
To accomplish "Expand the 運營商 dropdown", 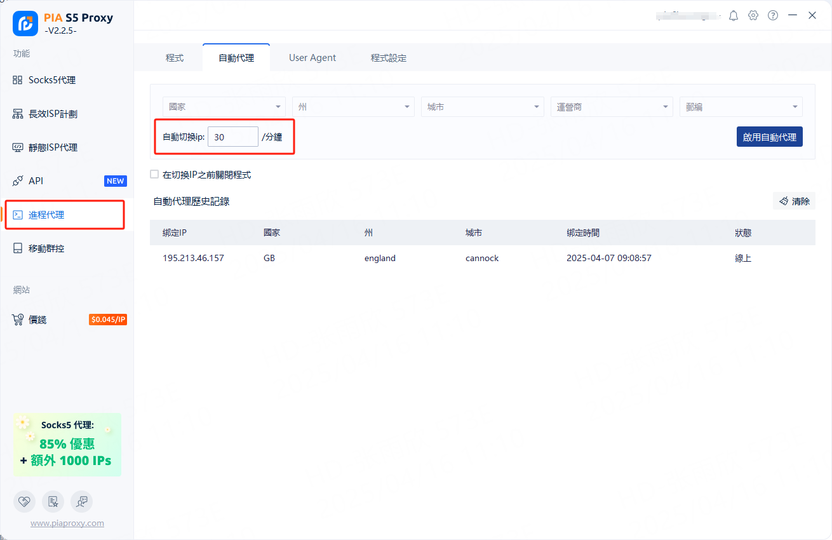I will [x=611, y=107].
